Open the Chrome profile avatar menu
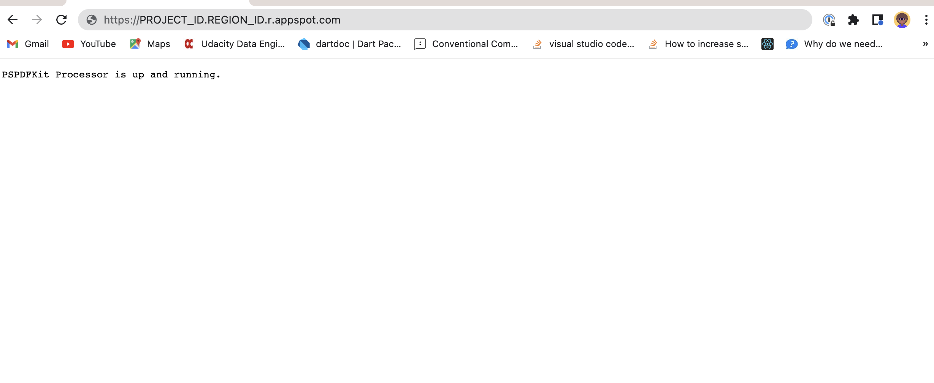 pos(902,20)
